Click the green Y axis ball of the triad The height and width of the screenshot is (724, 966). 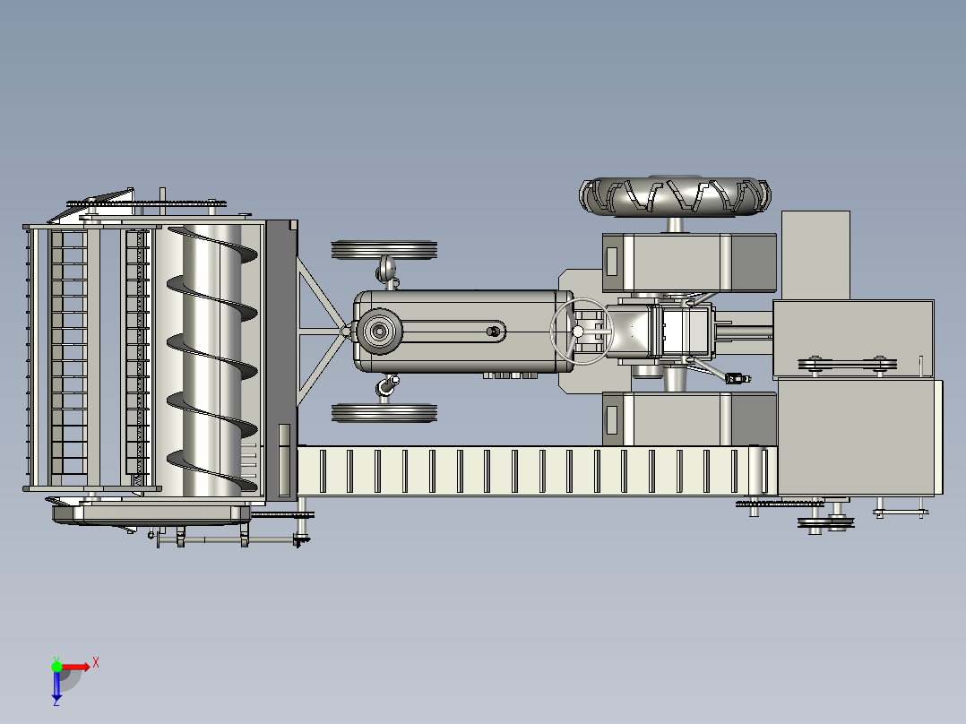(56, 667)
